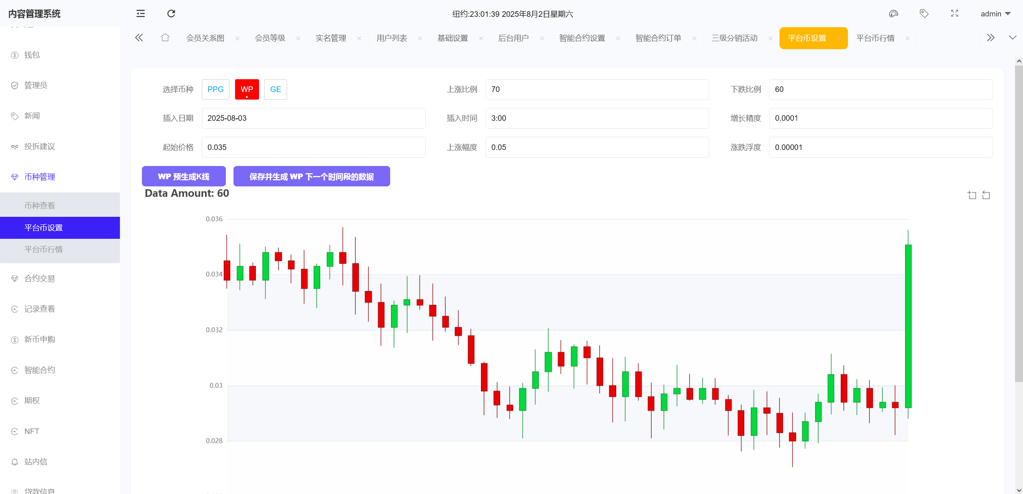Open the theme palette icon
Image resolution: width=1023 pixels, height=494 pixels.
pos(893,14)
